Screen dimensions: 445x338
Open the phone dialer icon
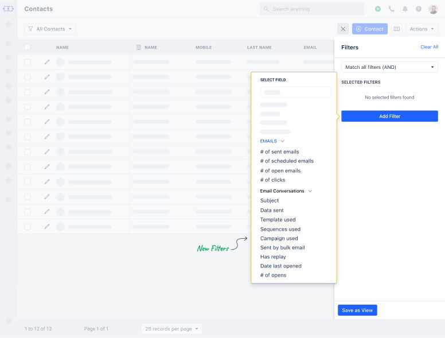(x=392, y=9)
